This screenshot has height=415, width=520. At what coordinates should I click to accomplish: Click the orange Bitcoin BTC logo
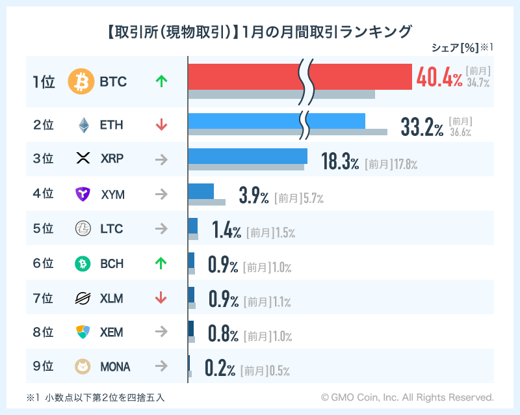pos(81,82)
